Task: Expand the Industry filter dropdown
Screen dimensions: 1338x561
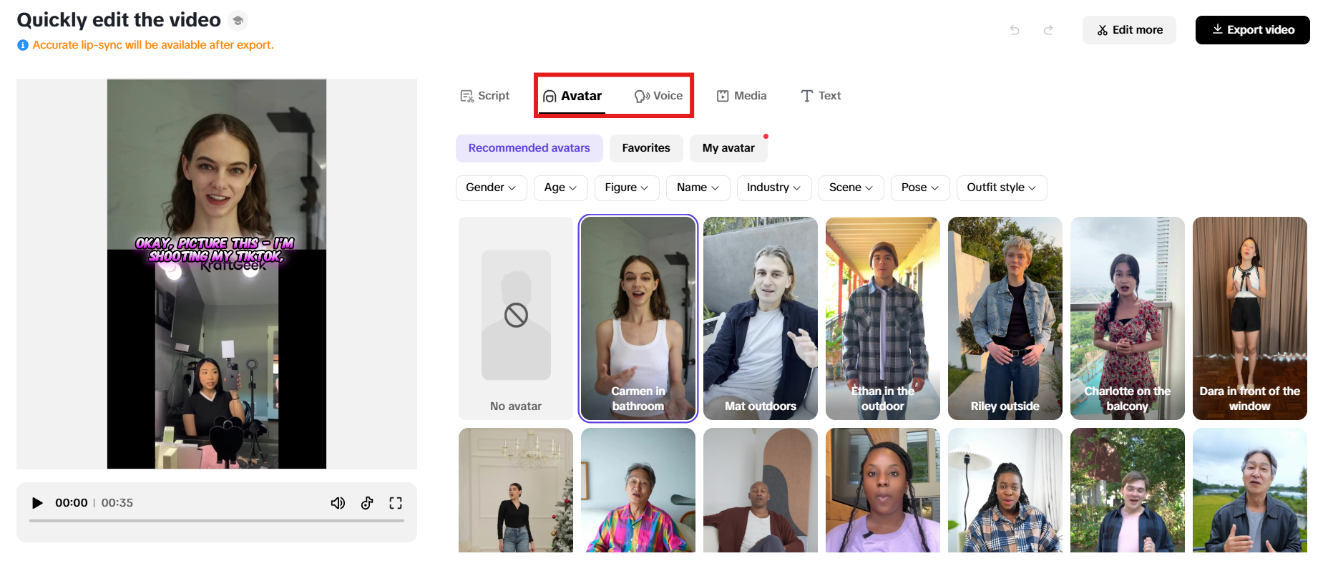Action: 774,187
